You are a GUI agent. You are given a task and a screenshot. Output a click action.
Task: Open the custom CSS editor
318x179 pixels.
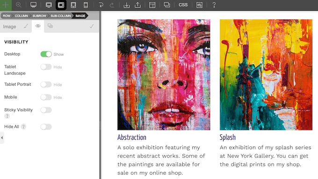pyautogui.click(x=183, y=5)
